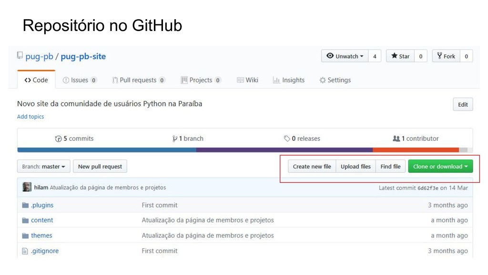The height and width of the screenshot is (275, 488).
Task: Click the purple segment of language bar
Action: click(x=285, y=150)
